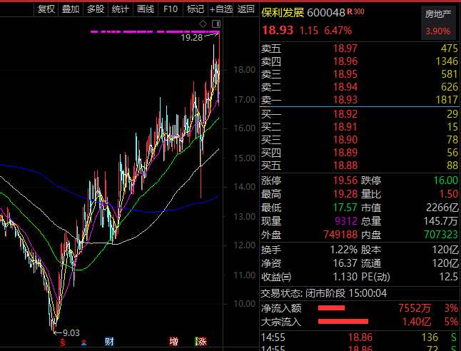This screenshot has width=461, height=351.
Task: Click the 大宗流入 red bar
Action: [343, 321]
